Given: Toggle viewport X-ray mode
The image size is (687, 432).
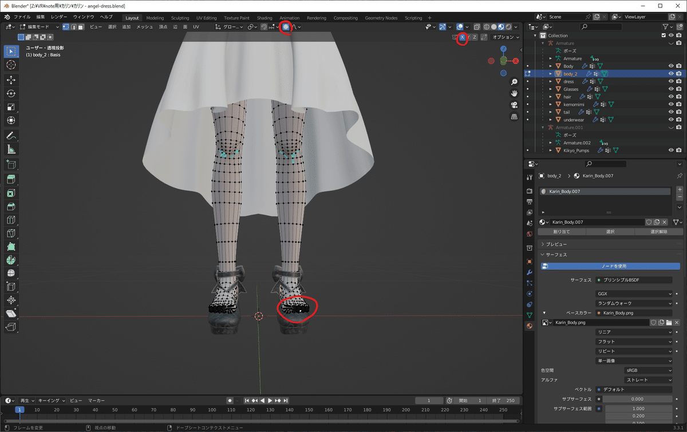Looking at the screenshot, I should (x=476, y=27).
